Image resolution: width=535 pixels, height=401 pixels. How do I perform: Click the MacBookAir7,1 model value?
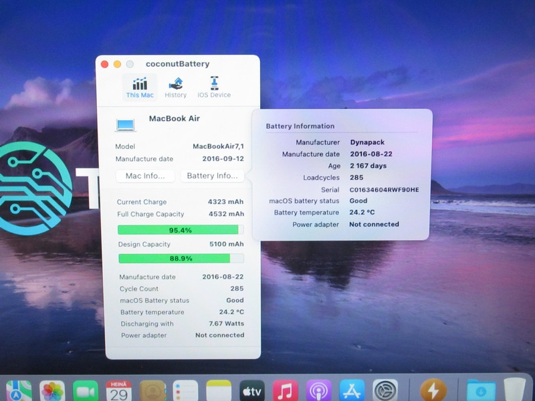tap(219, 146)
